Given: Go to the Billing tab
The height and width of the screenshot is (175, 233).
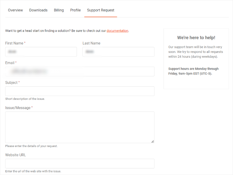Looking at the screenshot, I should click(x=59, y=10).
